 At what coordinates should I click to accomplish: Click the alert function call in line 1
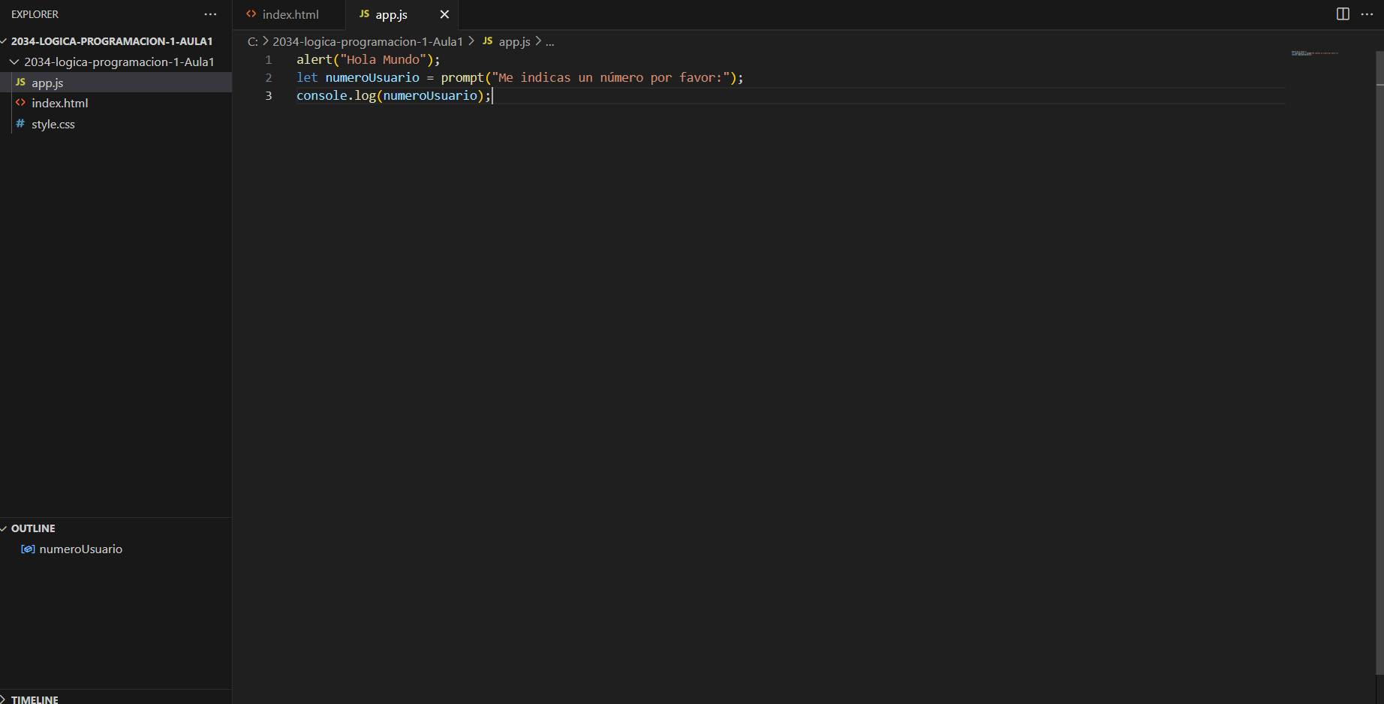tap(314, 59)
